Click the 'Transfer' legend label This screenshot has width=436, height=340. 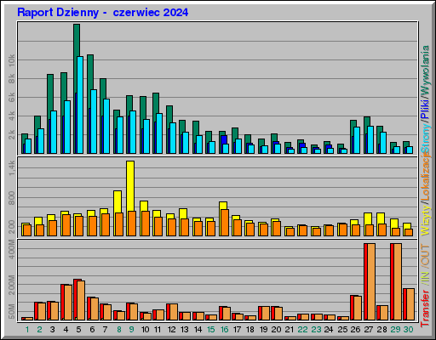425,309
